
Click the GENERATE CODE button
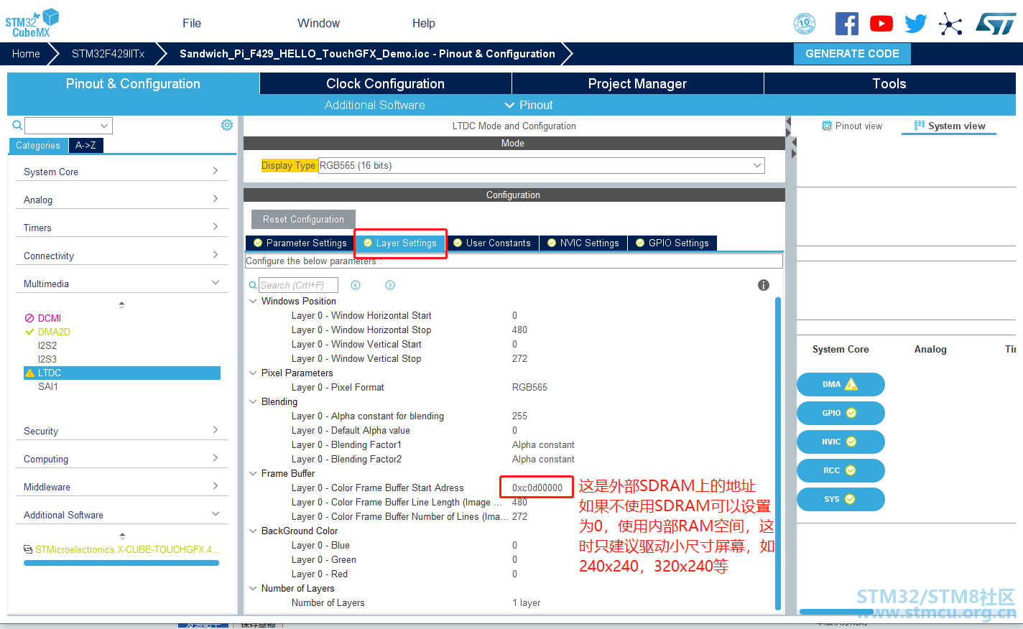[x=852, y=54]
